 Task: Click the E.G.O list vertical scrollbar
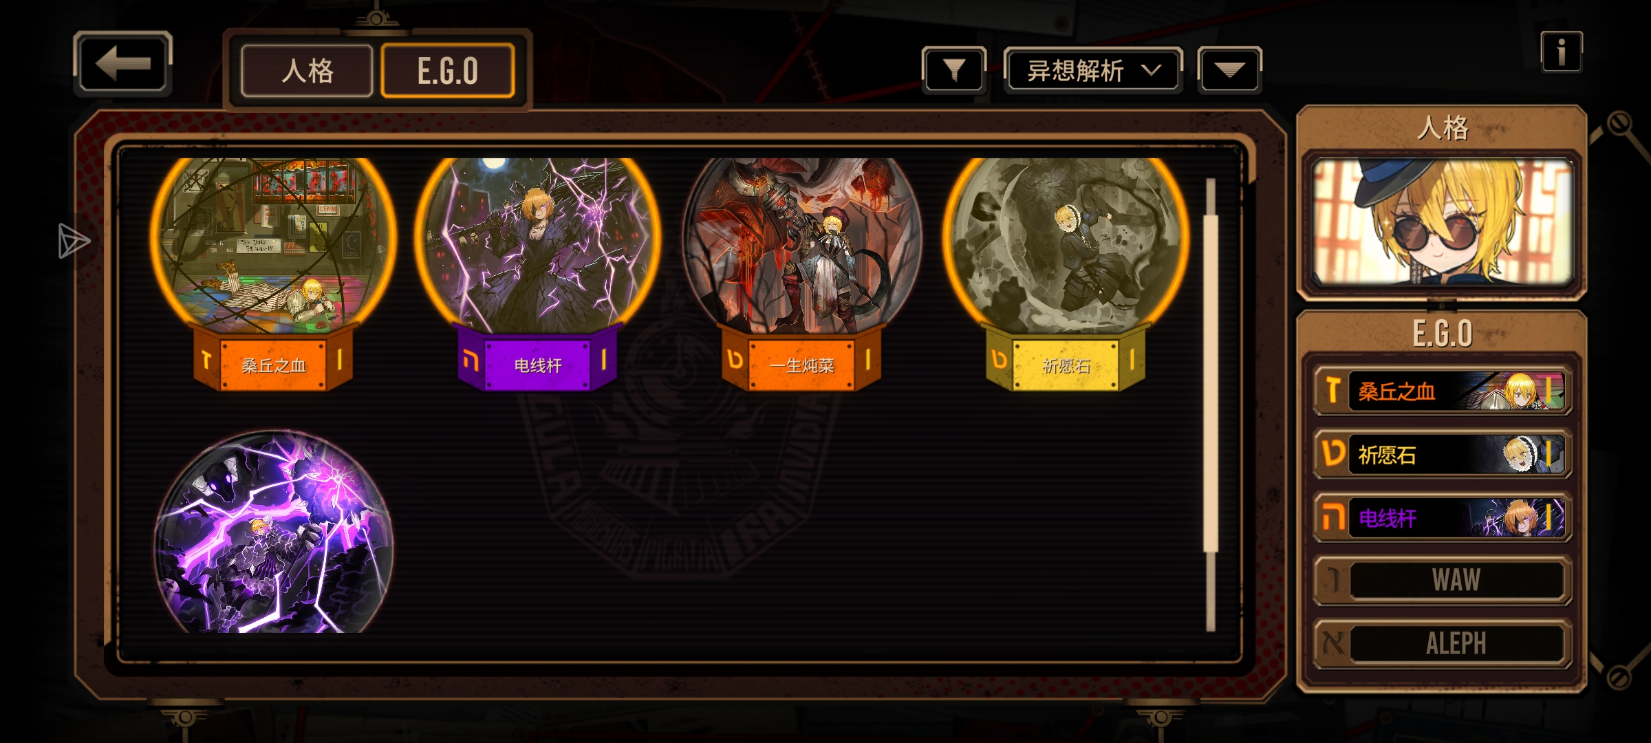[x=1211, y=405]
